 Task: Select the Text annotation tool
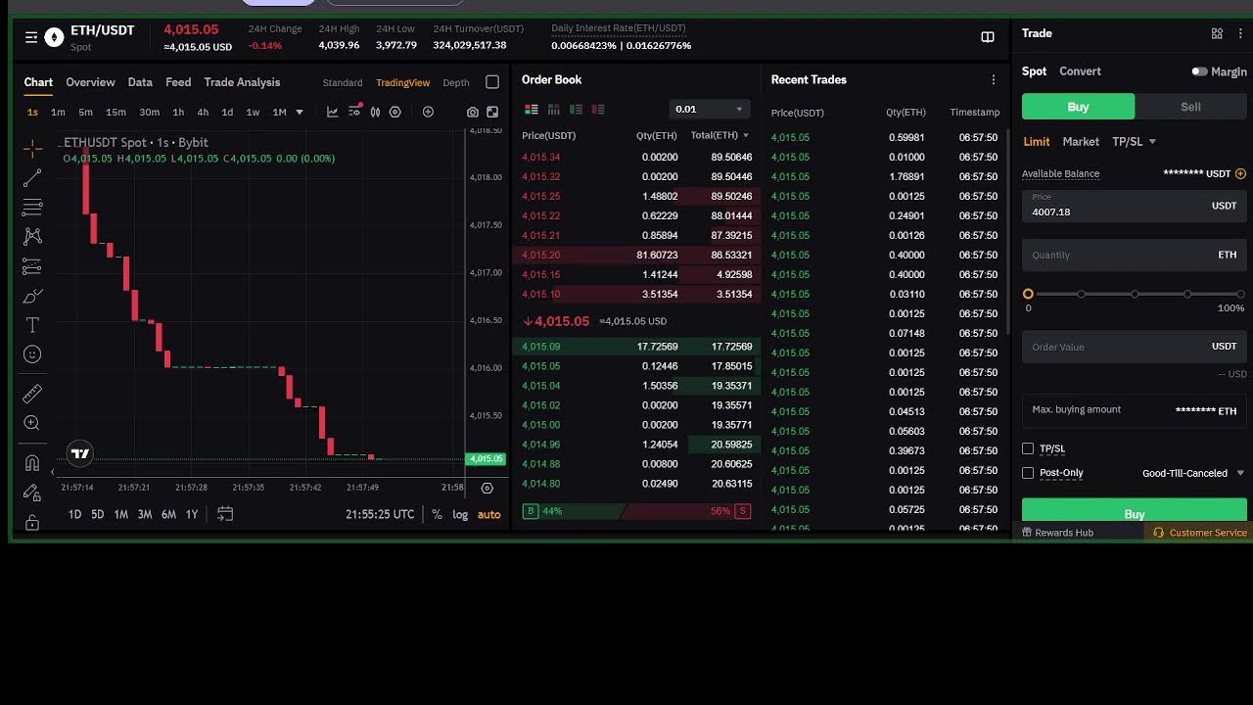tap(32, 325)
